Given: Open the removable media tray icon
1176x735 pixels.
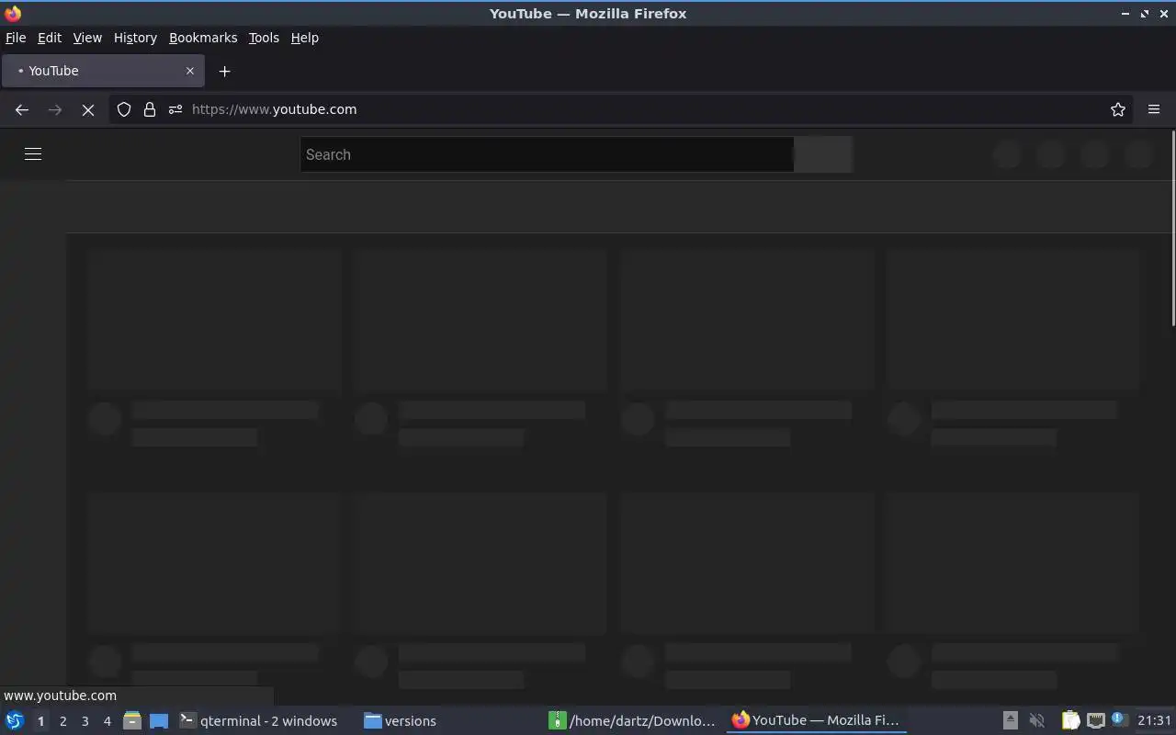Looking at the screenshot, I should tap(1010, 721).
